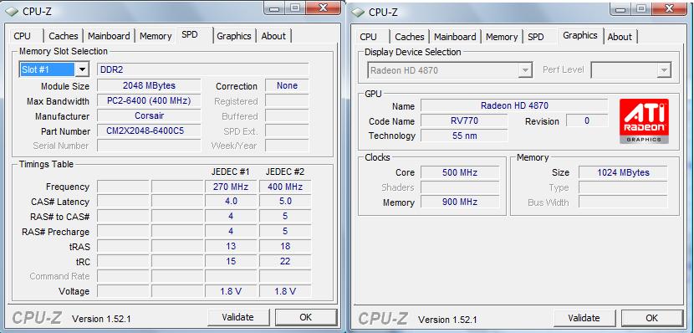Click the ATI Radeon Graphics logo
694x333 pixels.
click(644, 120)
